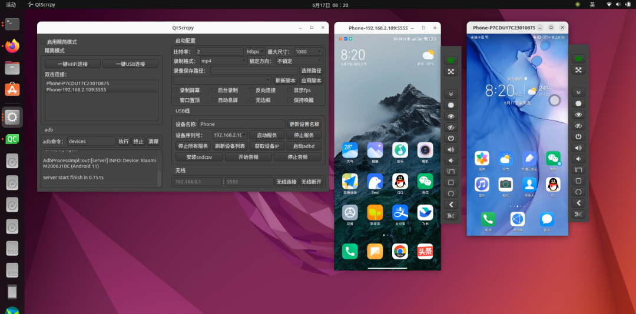Open the 活动 activities menu
636x314 pixels.
coord(11,5)
